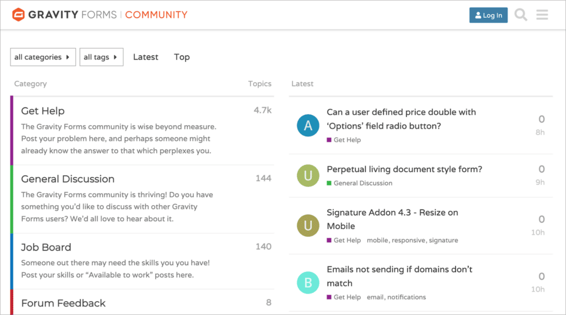Click Get Help badge under user defined price topic

(x=344, y=140)
